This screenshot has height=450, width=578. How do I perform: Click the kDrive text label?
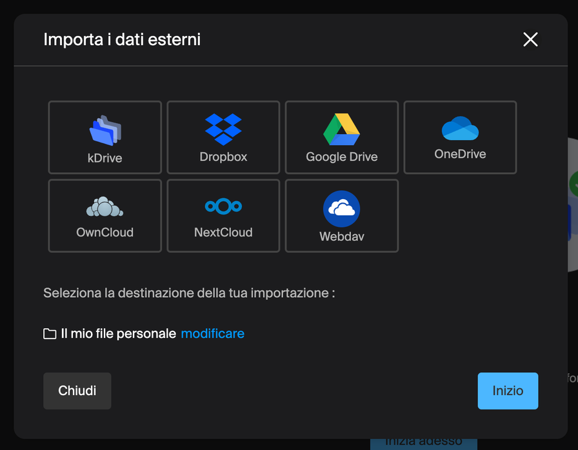105,158
